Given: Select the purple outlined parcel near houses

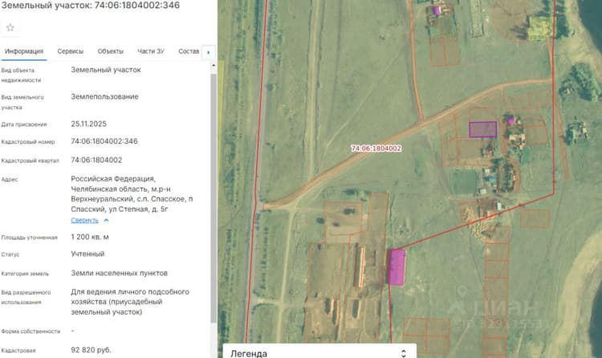Looking at the screenshot, I should 482,129.
